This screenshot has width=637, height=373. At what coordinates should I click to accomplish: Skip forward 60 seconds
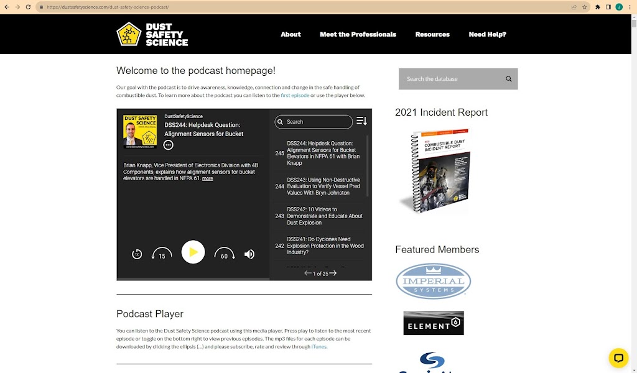tap(225, 254)
